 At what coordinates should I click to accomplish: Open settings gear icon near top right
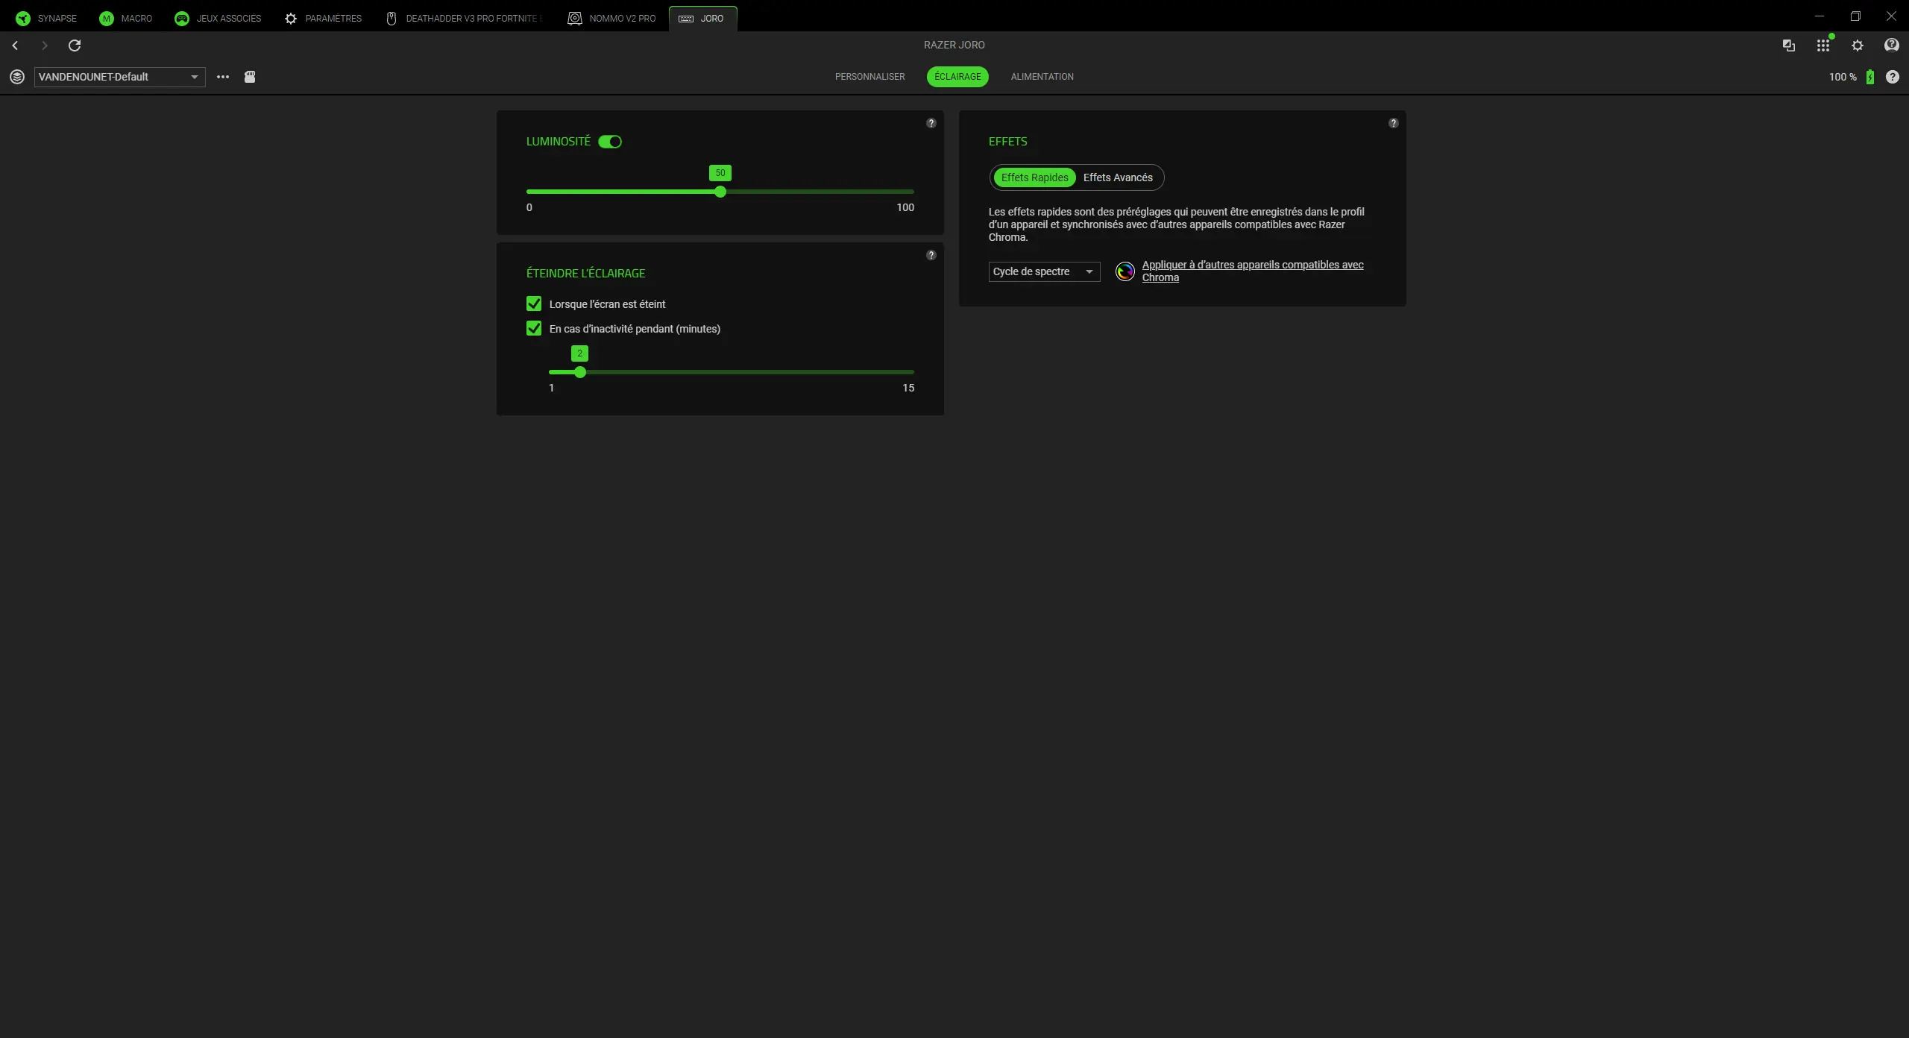click(1858, 45)
